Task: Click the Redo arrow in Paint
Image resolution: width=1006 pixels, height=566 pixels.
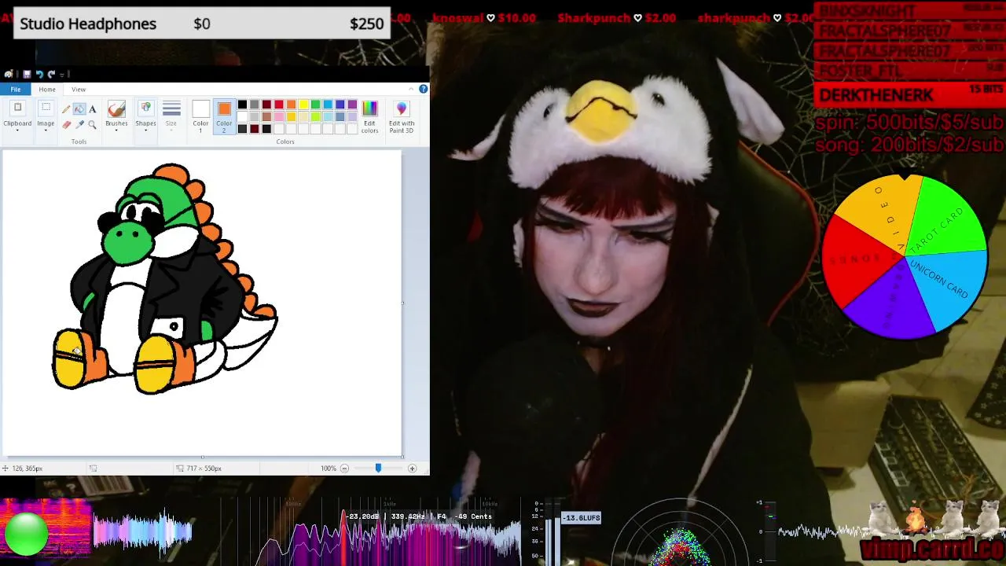Action: click(51, 75)
